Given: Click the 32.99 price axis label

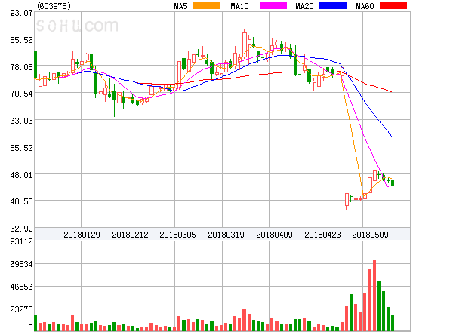Looking at the screenshot, I should coord(21,229).
